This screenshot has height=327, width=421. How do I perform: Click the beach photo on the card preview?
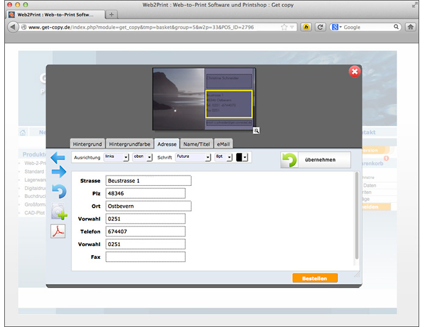(179, 99)
